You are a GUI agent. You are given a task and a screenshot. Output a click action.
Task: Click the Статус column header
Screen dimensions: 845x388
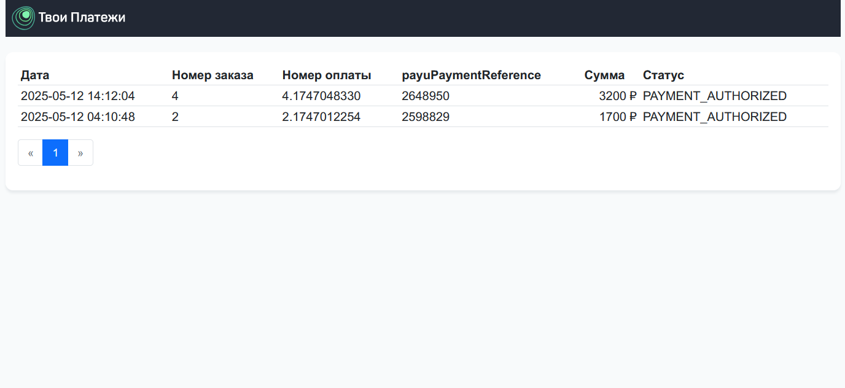pos(663,75)
